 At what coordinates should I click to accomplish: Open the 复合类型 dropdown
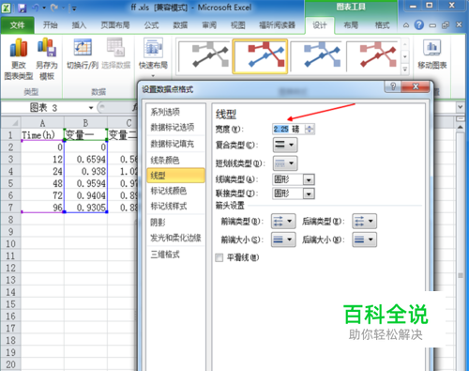pyautogui.click(x=285, y=145)
